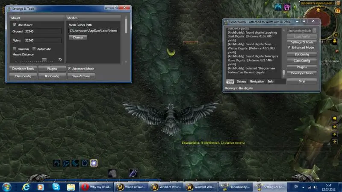
Task: Switch to the Log tab
Action: (x=230, y=81)
